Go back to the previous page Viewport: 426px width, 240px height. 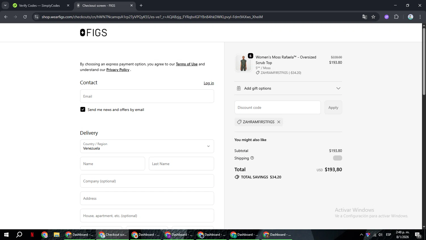click(x=6, y=17)
